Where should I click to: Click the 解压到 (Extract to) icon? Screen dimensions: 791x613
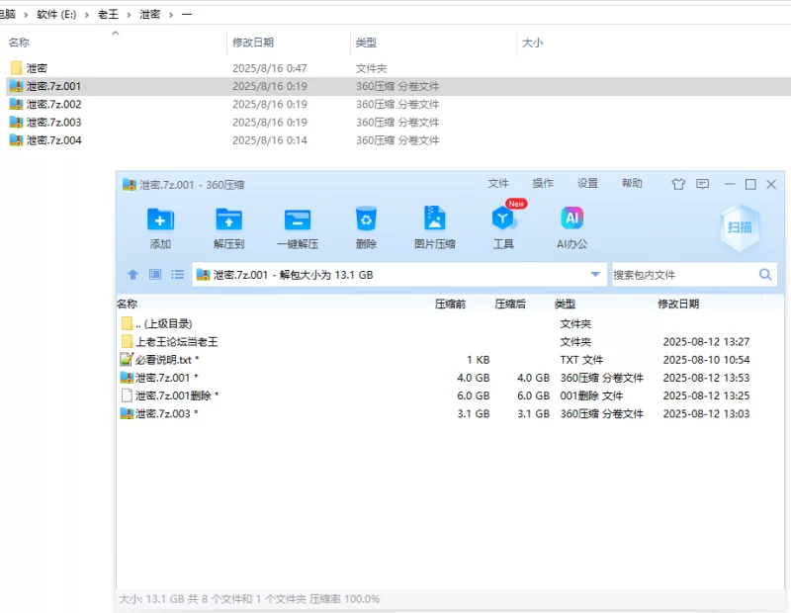(229, 219)
